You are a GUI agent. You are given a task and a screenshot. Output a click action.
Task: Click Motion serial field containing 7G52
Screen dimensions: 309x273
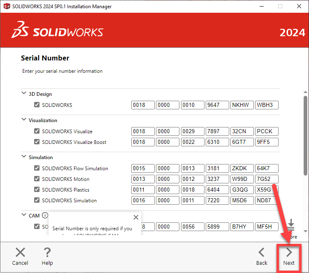(x=267, y=179)
